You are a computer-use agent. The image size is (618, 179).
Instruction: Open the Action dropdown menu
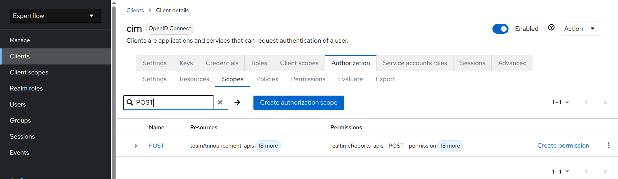click(581, 29)
